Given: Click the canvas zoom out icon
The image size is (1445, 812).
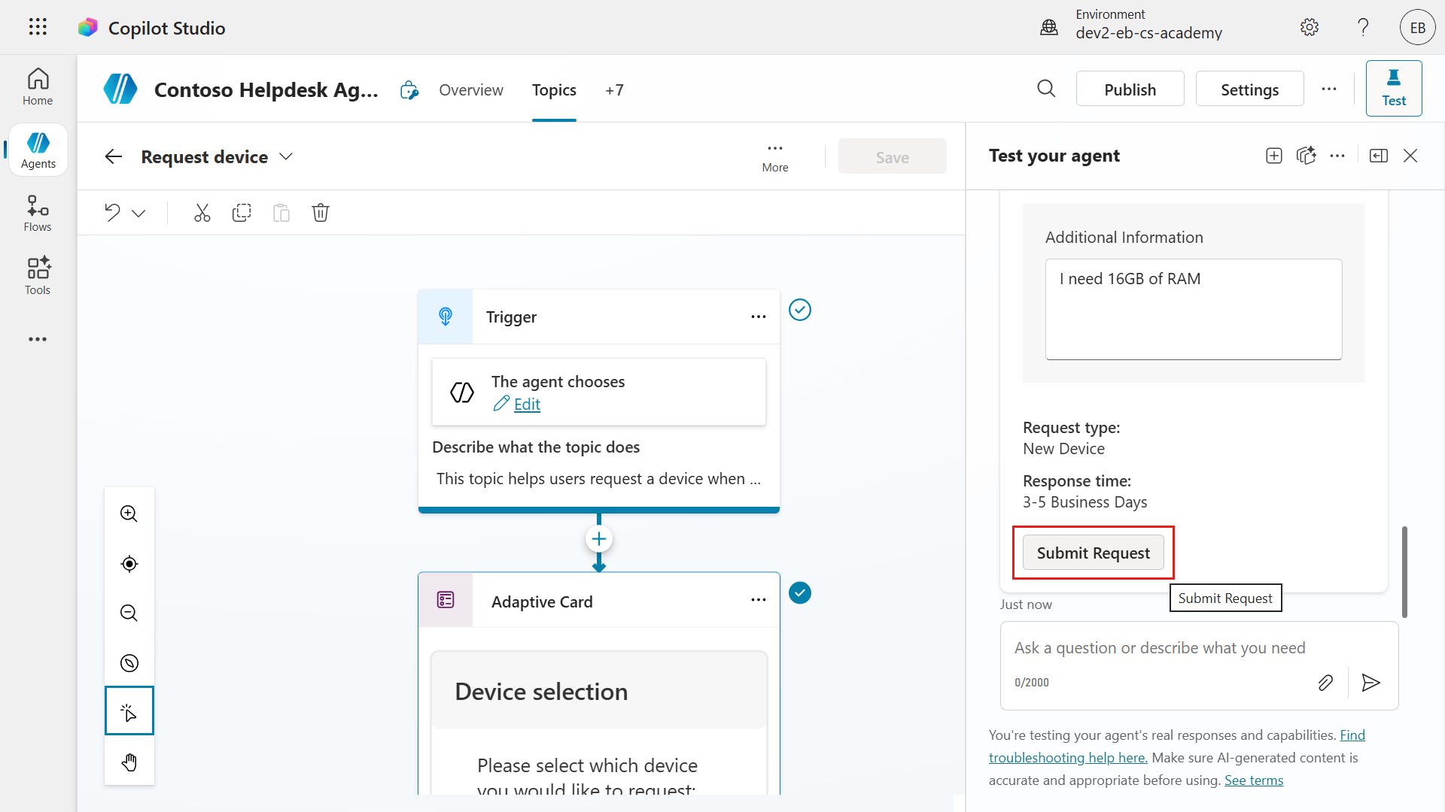Looking at the screenshot, I should coord(129,613).
